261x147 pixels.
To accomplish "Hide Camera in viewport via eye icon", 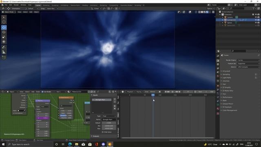I will (x=256, y=17).
